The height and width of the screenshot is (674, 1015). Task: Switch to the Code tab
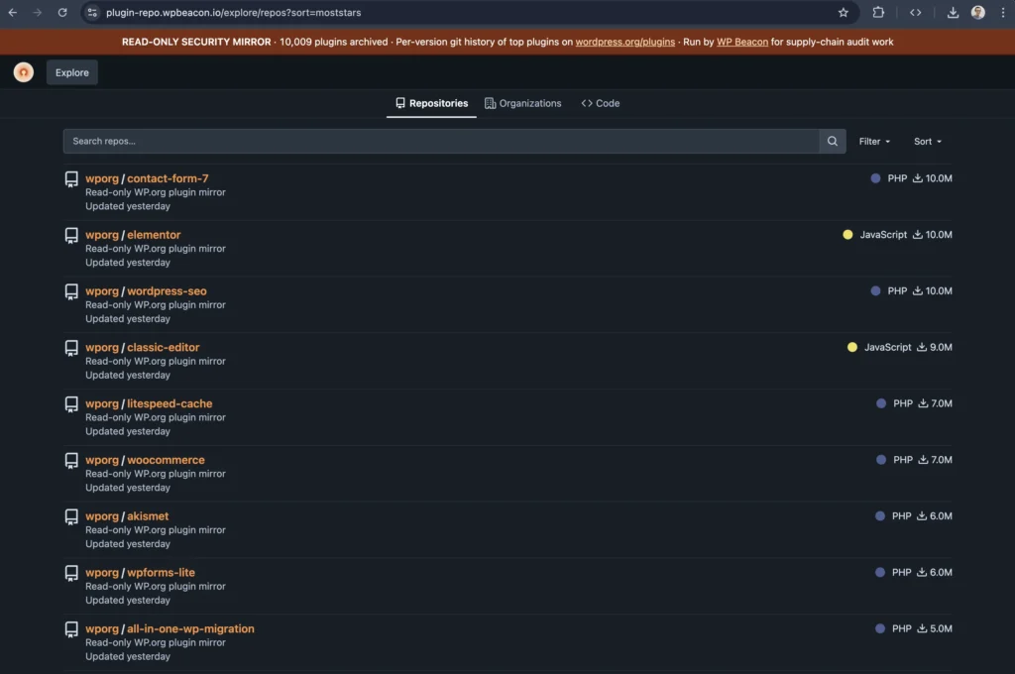600,104
